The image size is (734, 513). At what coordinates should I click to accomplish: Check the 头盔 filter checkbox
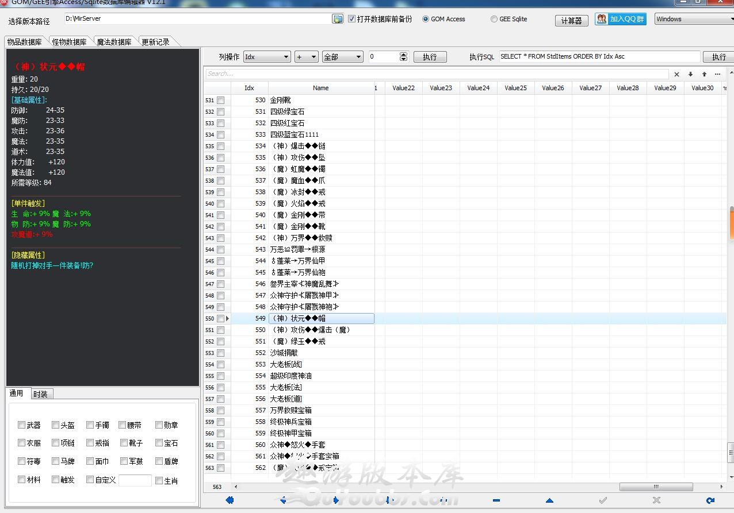pos(55,425)
